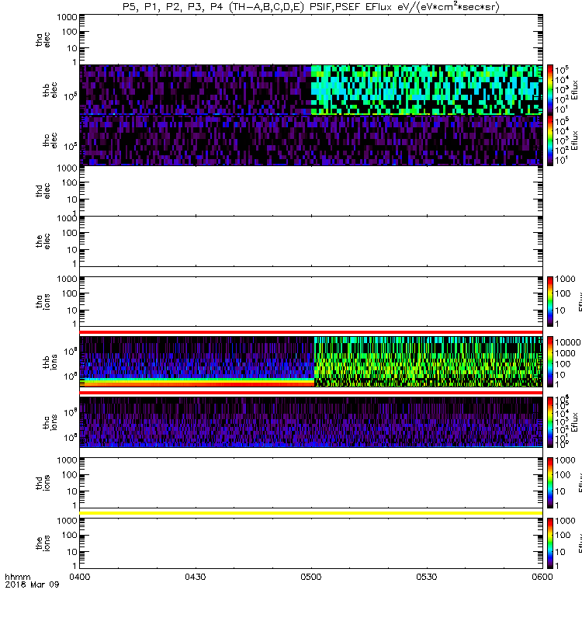Click the 0600 time axis label
The width and height of the screenshot is (582, 621).
542,577
